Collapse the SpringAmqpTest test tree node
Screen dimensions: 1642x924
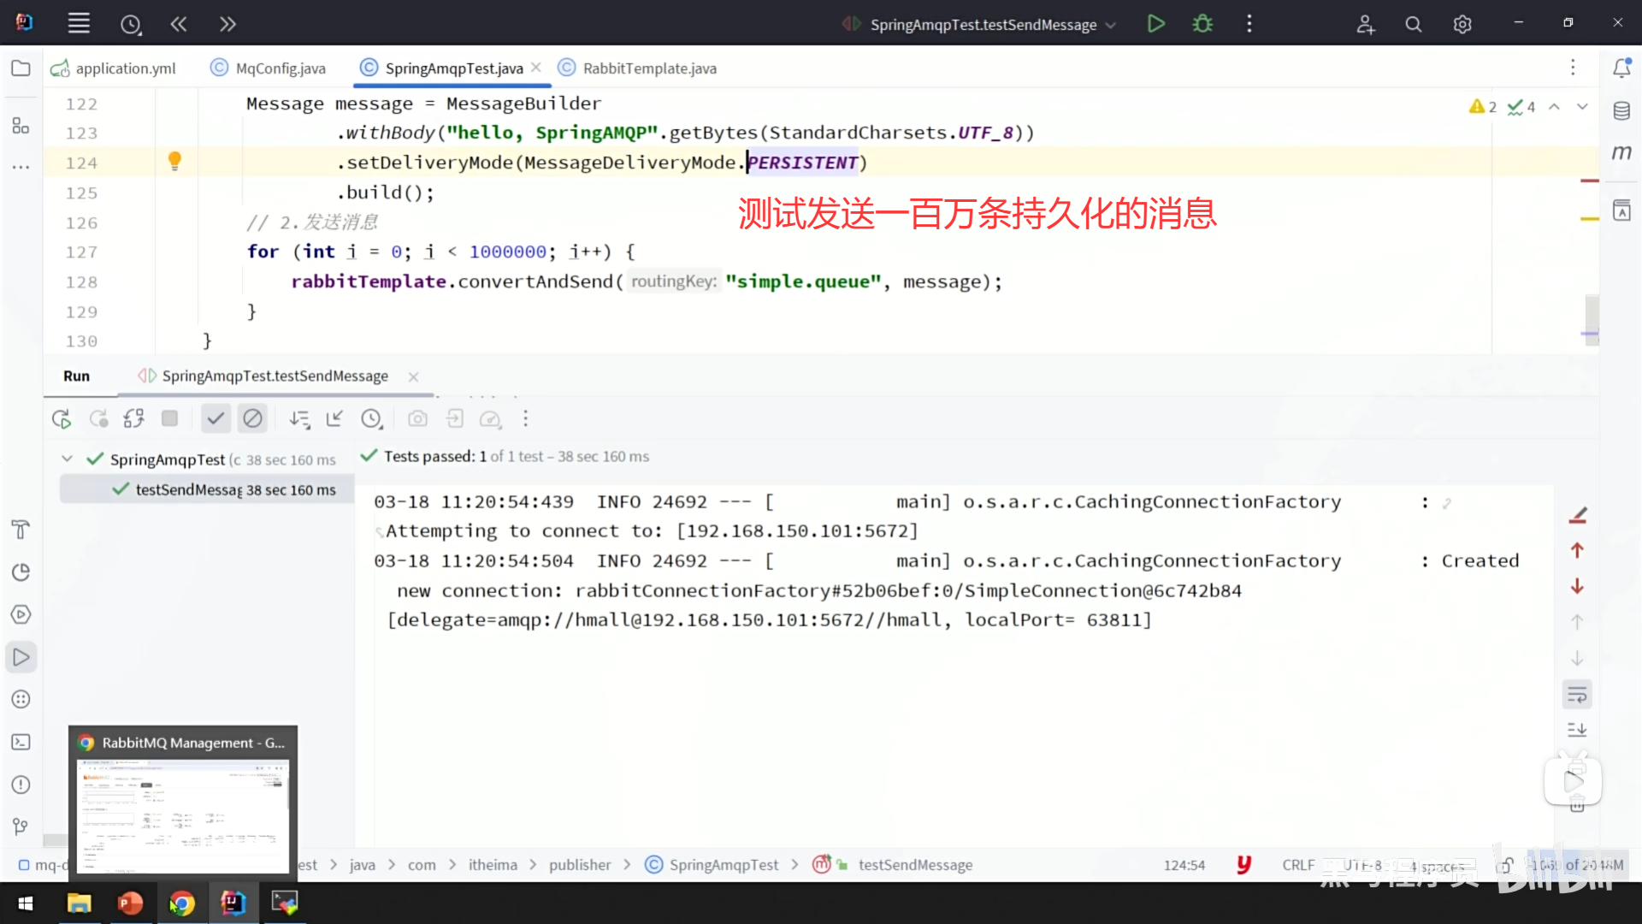coord(67,459)
